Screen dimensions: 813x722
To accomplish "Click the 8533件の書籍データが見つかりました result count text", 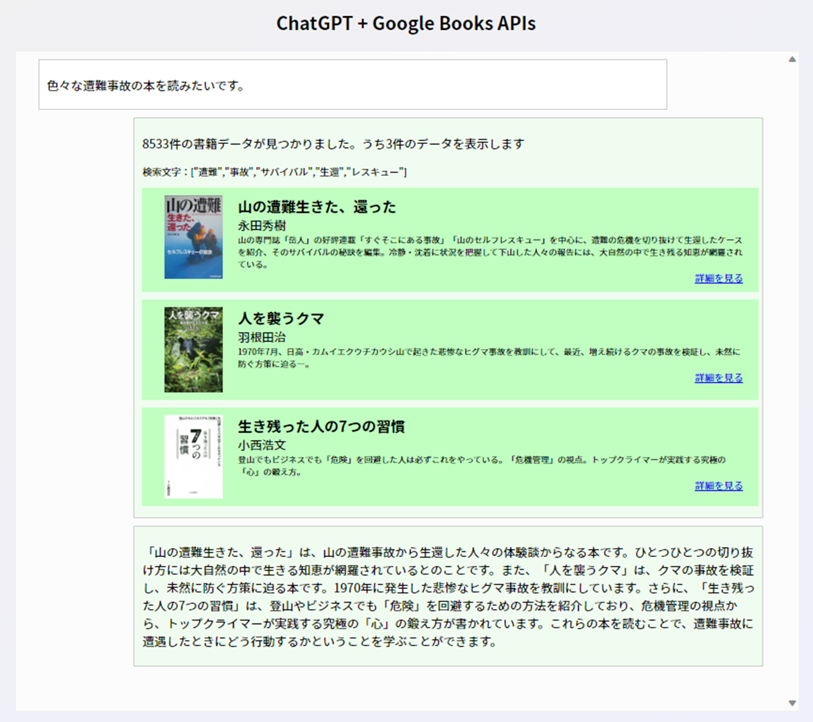I will point(333,144).
